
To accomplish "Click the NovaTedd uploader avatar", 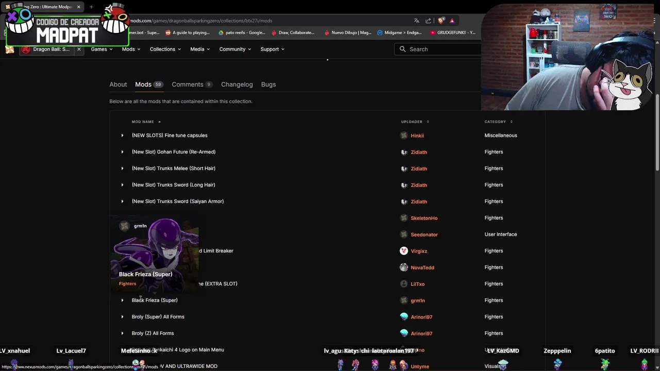I will (404, 267).
